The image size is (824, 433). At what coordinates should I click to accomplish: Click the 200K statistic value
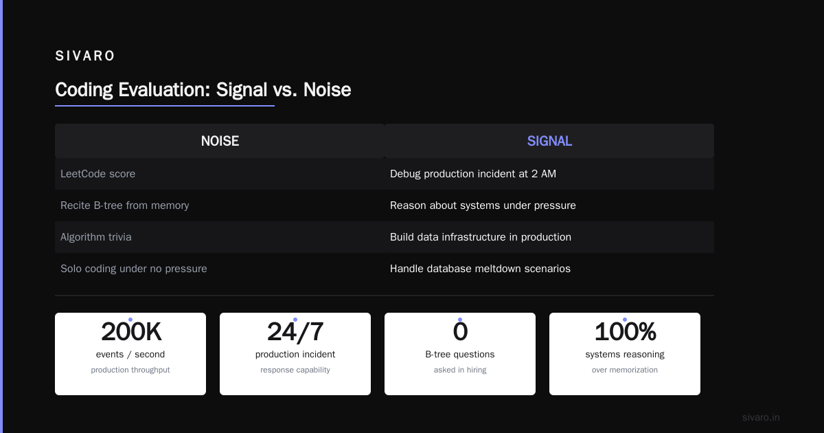point(130,332)
